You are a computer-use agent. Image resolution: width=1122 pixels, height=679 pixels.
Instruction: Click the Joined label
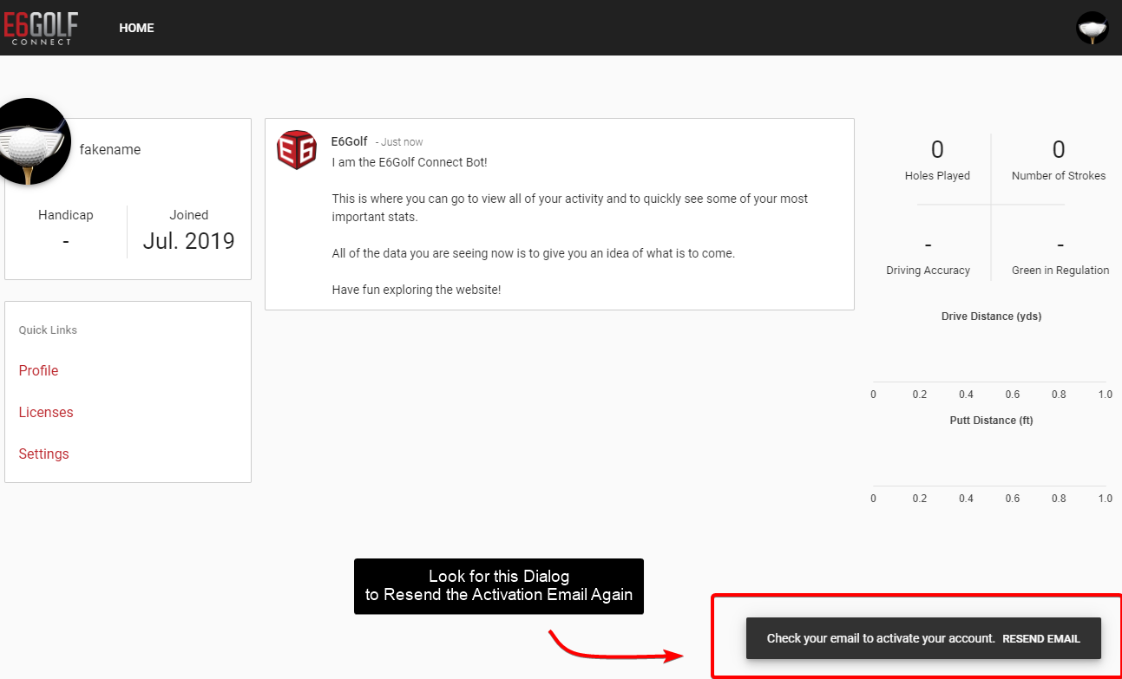point(189,215)
